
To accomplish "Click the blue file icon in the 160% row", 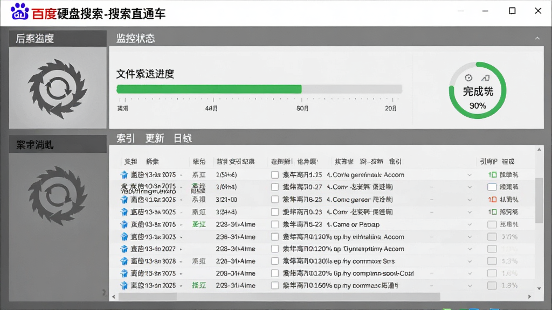I will click(124, 285).
